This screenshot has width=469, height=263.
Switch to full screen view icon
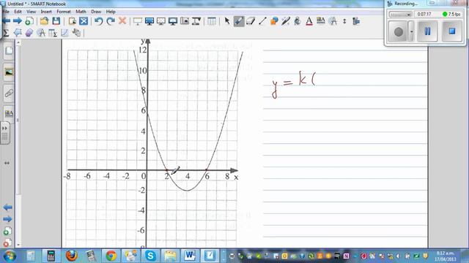[149, 21]
